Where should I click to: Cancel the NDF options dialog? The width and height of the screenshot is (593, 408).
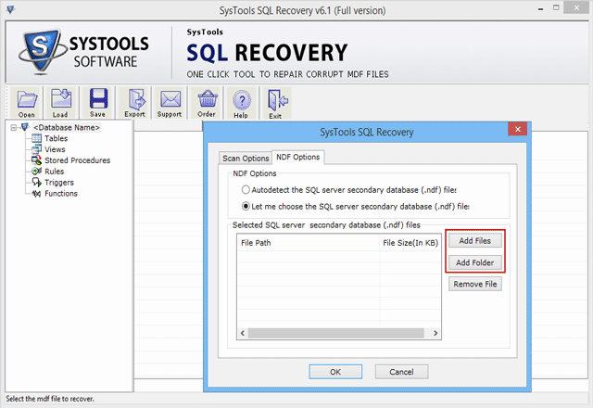401,372
